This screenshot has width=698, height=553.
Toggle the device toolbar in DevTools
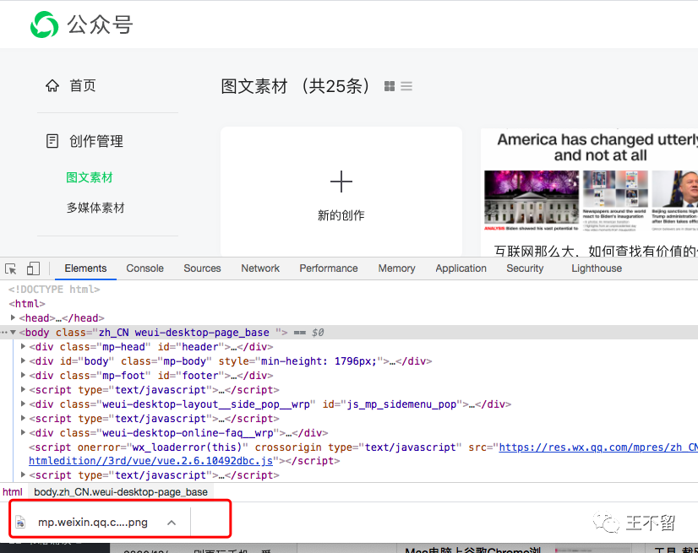tap(33, 268)
